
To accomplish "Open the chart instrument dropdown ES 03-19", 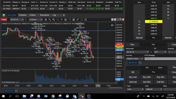I will click(x=17, y=20).
